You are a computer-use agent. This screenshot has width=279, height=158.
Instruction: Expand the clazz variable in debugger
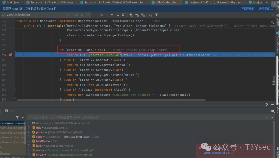(x=29, y=137)
